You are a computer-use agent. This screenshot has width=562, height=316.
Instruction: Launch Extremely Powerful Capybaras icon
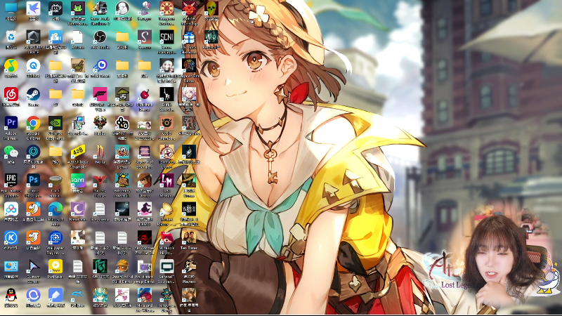(122, 180)
